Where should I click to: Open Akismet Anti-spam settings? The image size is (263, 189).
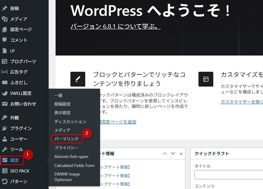point(71,157)
